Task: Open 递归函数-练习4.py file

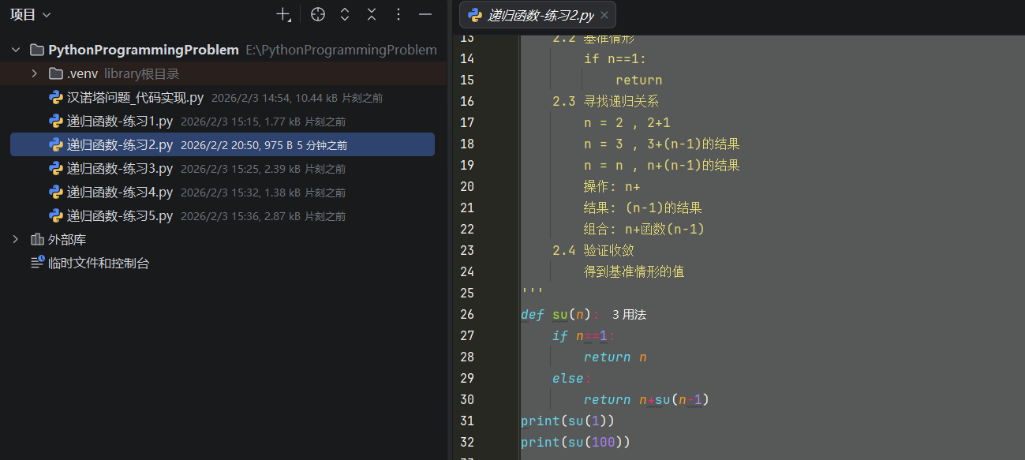Action: [120, 192]
